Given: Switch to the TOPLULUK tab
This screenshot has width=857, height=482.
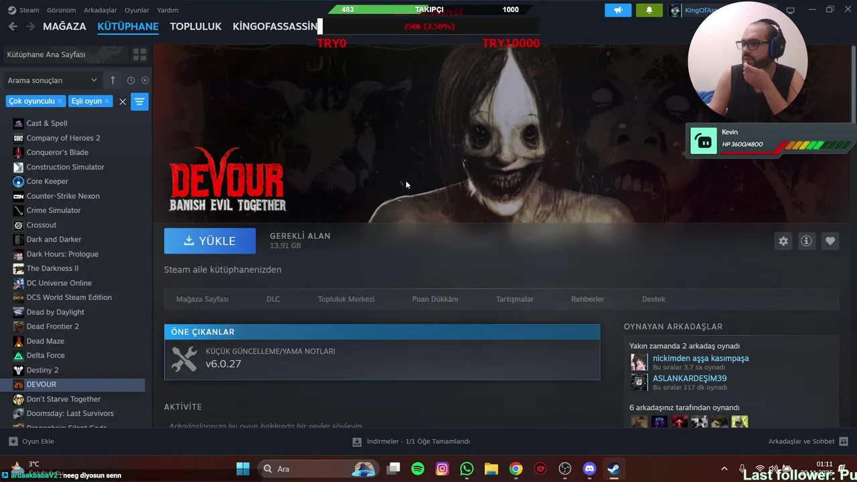Looking at the screenshot, I should [196, 26].
